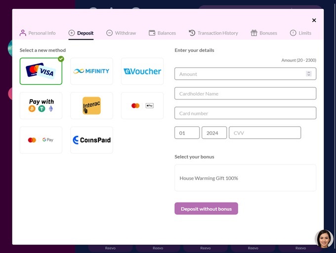
Task: Pick the Mastercard Apple Pay option
Action: [142, 105]
